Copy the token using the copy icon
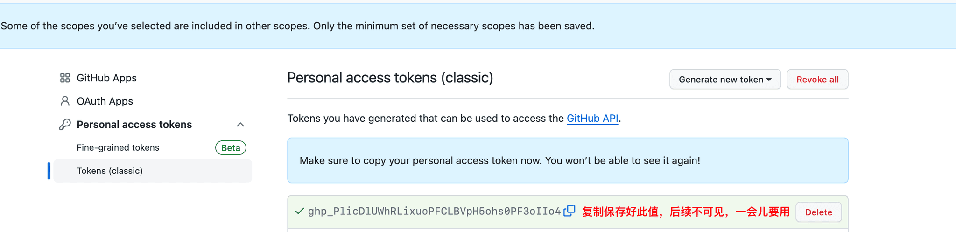 [569, 211]
